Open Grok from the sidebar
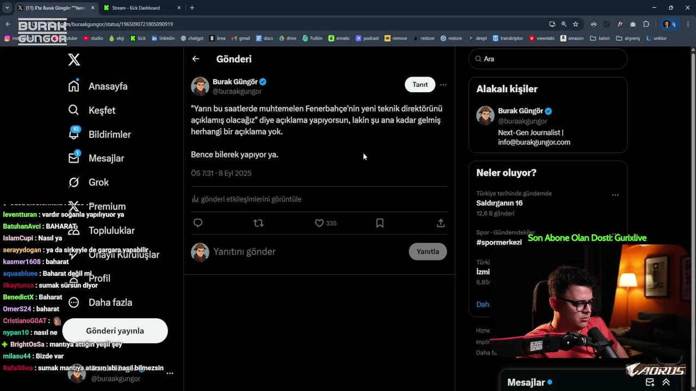696x391 pixels. pyautogui.click(x=88, y=182)
